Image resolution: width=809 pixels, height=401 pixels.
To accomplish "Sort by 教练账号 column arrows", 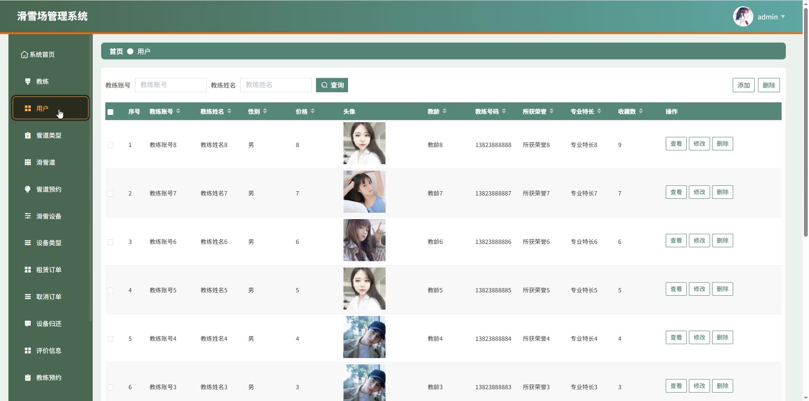I will 178,111.
